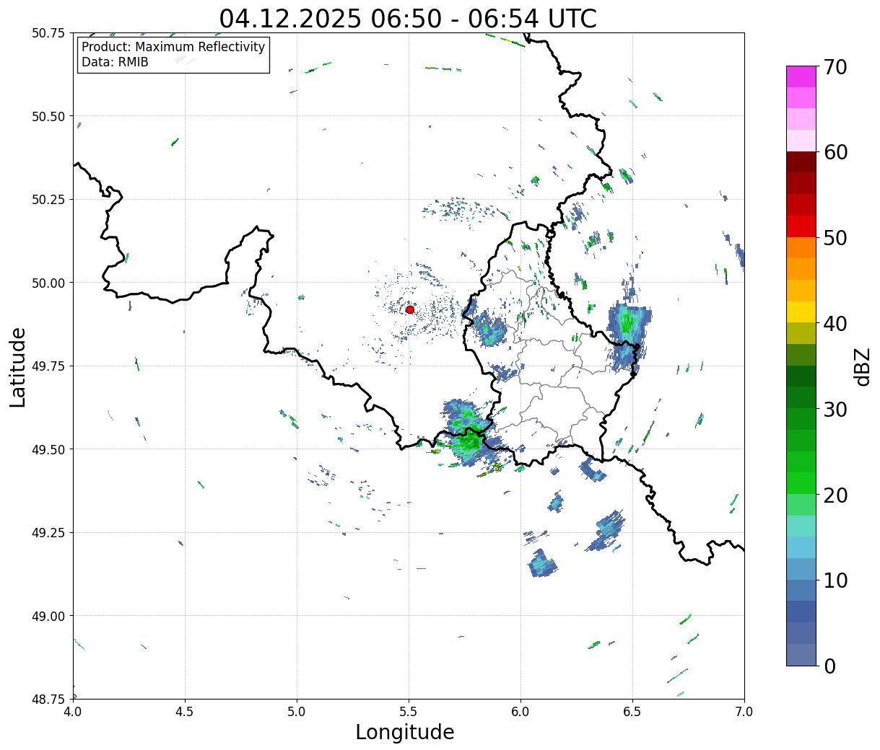Screen dimensions: 880x750
Task: Click the longitude tick label 6.5
Action: click(x=632, y=712)
